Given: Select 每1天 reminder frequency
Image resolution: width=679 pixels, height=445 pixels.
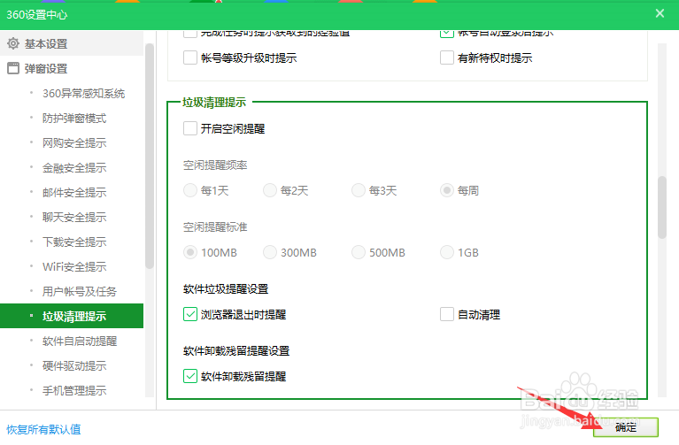Looking at the screenshot, I should 190,190.
